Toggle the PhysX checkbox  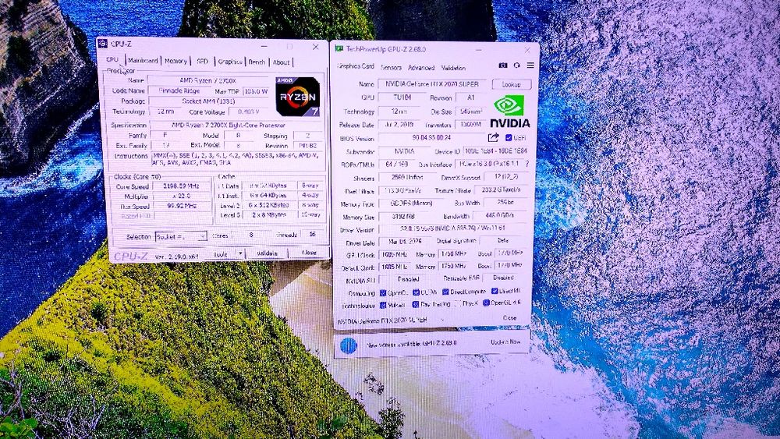457,304
